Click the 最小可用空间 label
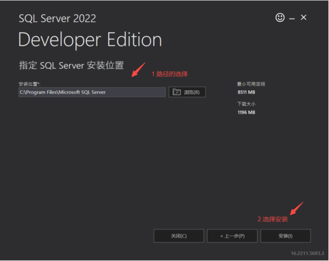Viewport: 329px width, 261px height. point(251,84)
